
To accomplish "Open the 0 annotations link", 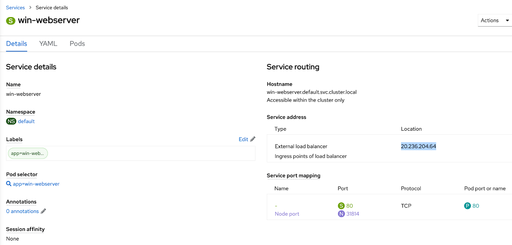I will pos(22,211).
